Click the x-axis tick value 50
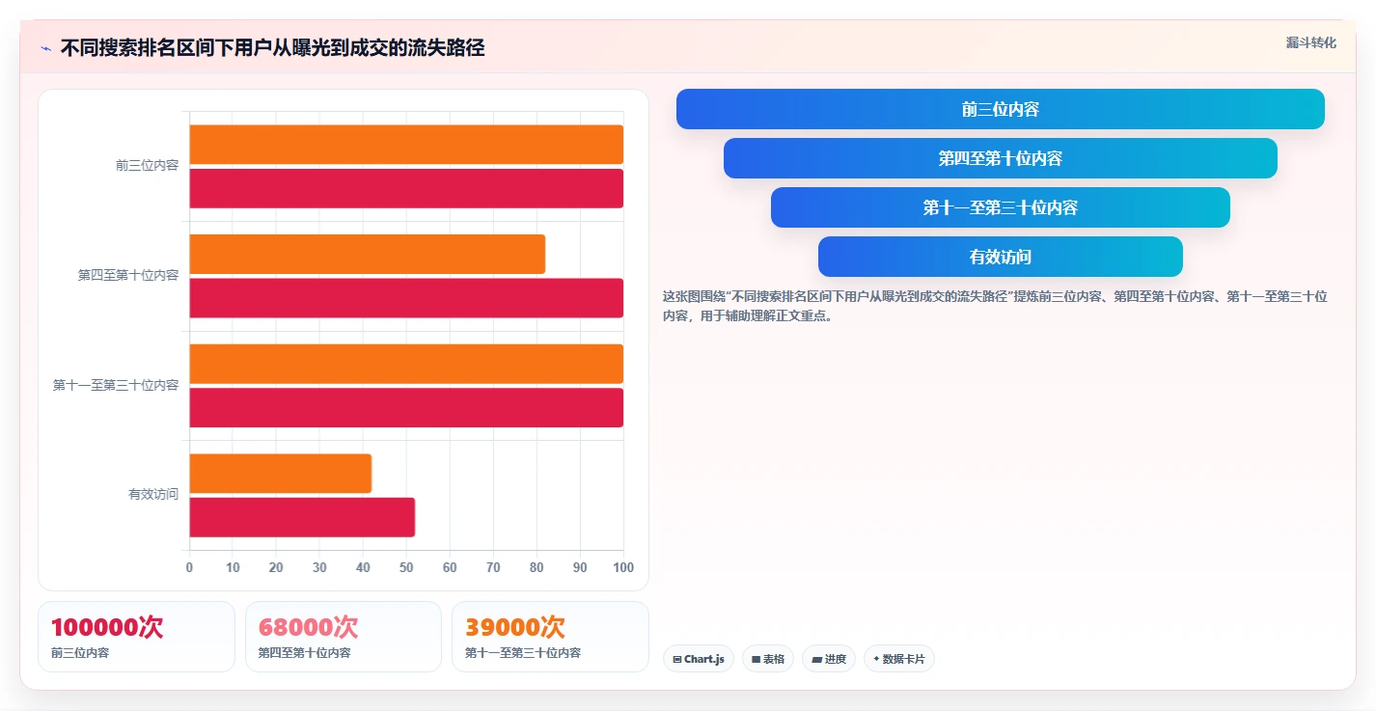Screen dimensions: 1376x711 point(406,567)
